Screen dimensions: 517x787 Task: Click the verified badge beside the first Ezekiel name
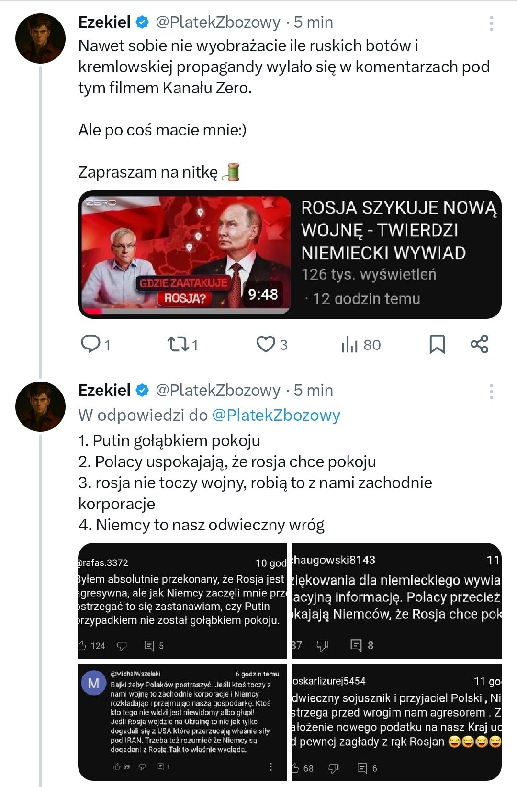tap(142, 22)
